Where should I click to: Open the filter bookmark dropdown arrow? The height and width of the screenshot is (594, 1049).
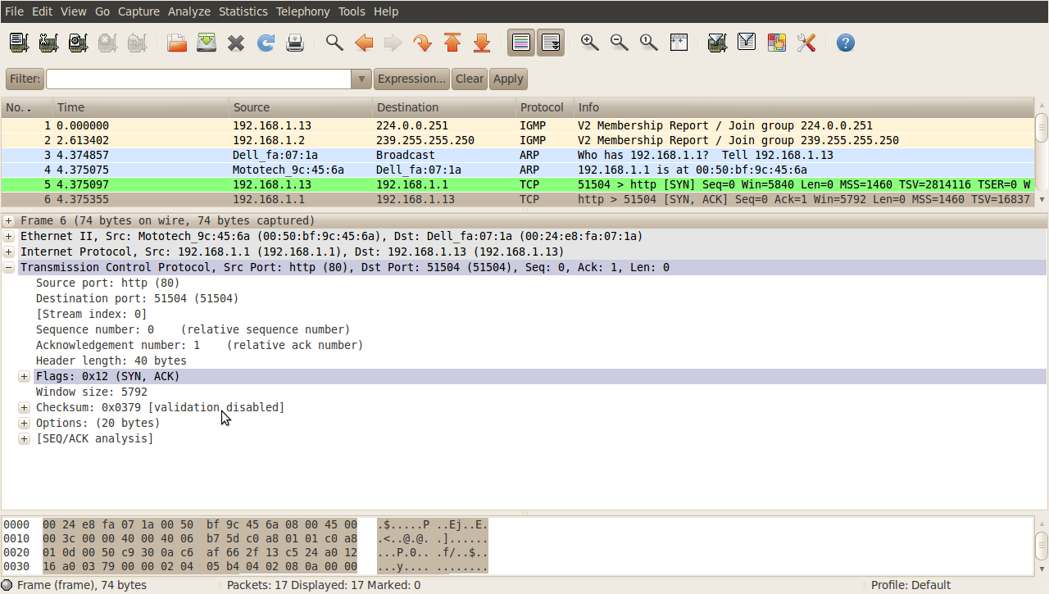[x=361, y=79]
